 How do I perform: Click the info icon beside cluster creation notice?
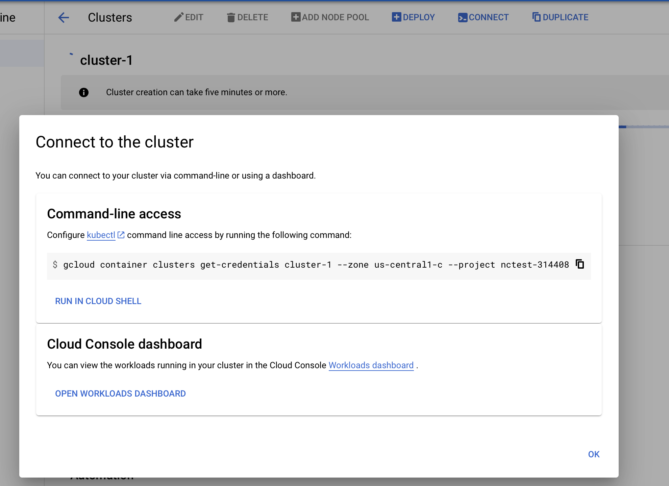coord(83,92)
